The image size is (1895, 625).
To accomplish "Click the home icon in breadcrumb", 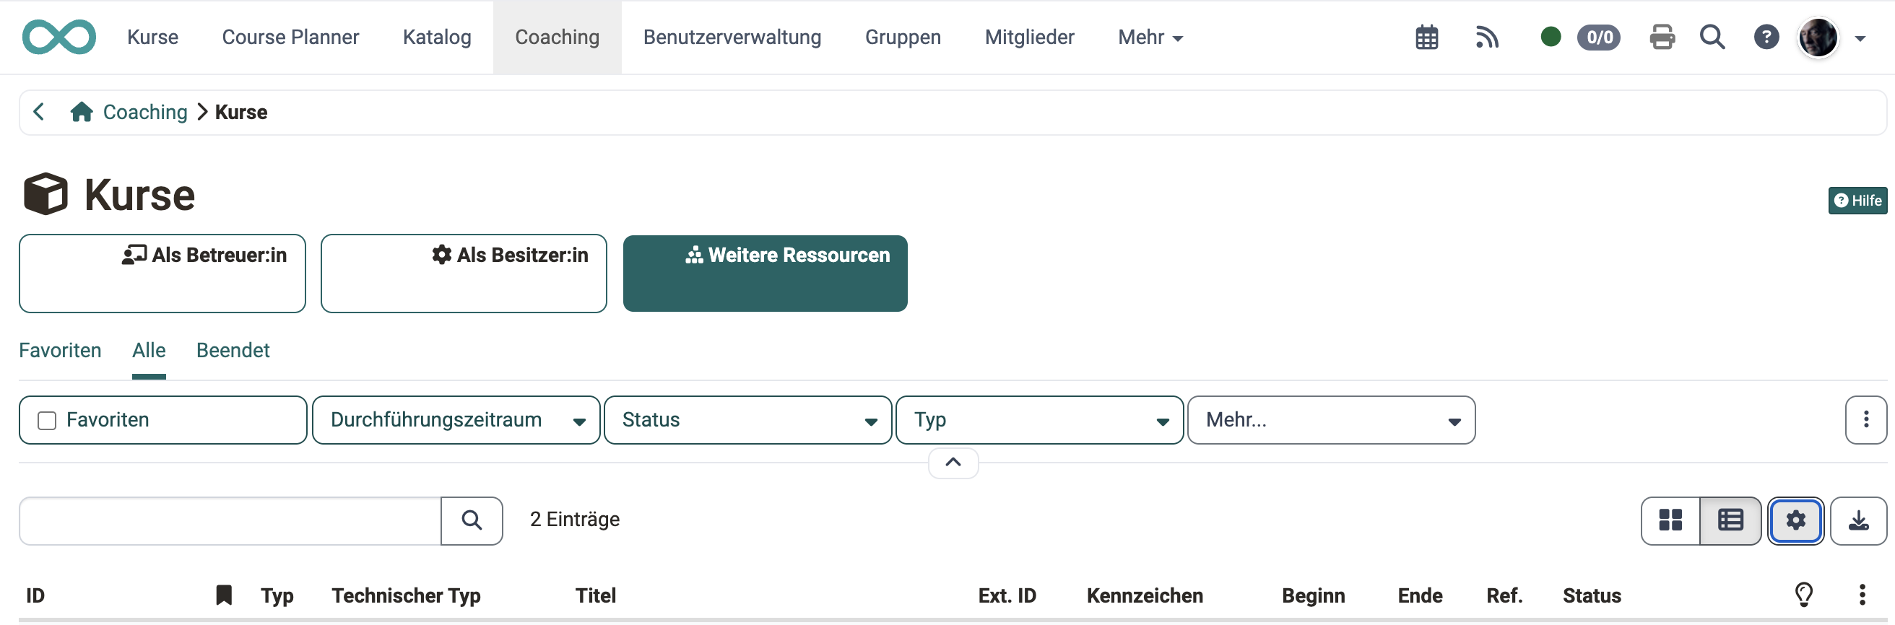I will tap(81, 112).
